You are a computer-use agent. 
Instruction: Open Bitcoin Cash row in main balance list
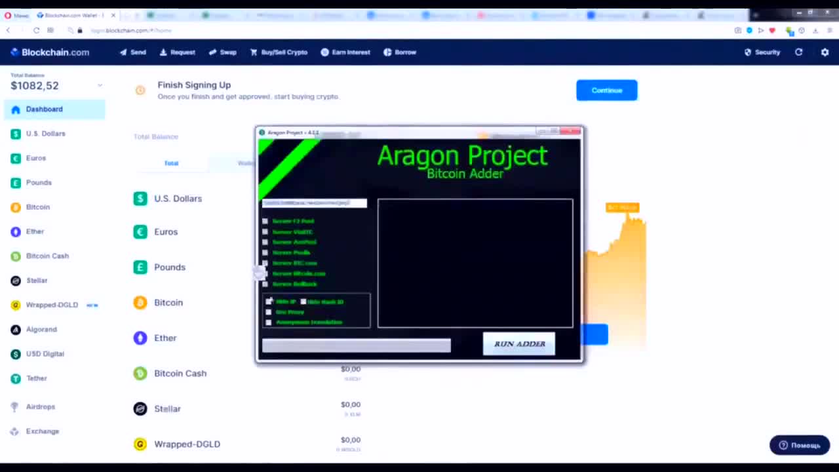click(x=246, y=374)
